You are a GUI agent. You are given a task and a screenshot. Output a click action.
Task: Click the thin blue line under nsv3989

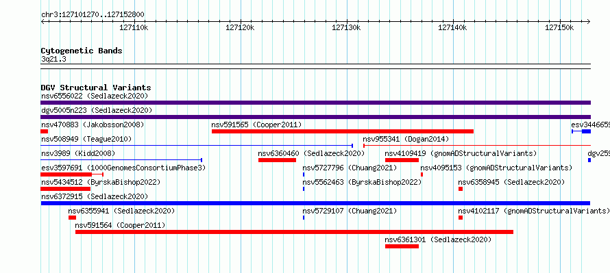[121, 160]
